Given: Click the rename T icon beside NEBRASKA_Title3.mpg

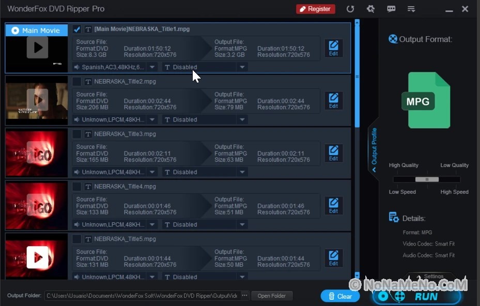Looking at the screenshot, I should point(88,134).
